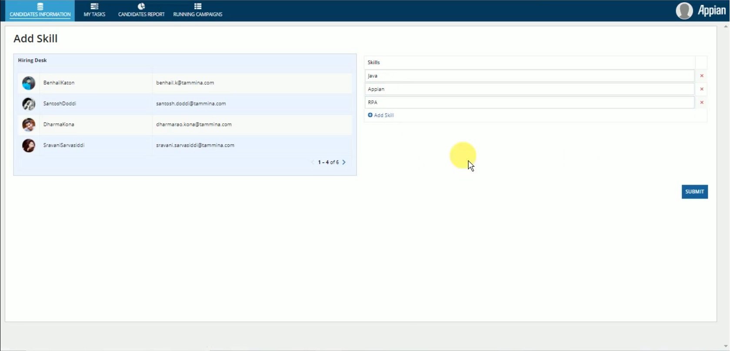The height and width of the screenshot is (351, 730).
Task: Click the Appian logo
Action: pos(712,10)
